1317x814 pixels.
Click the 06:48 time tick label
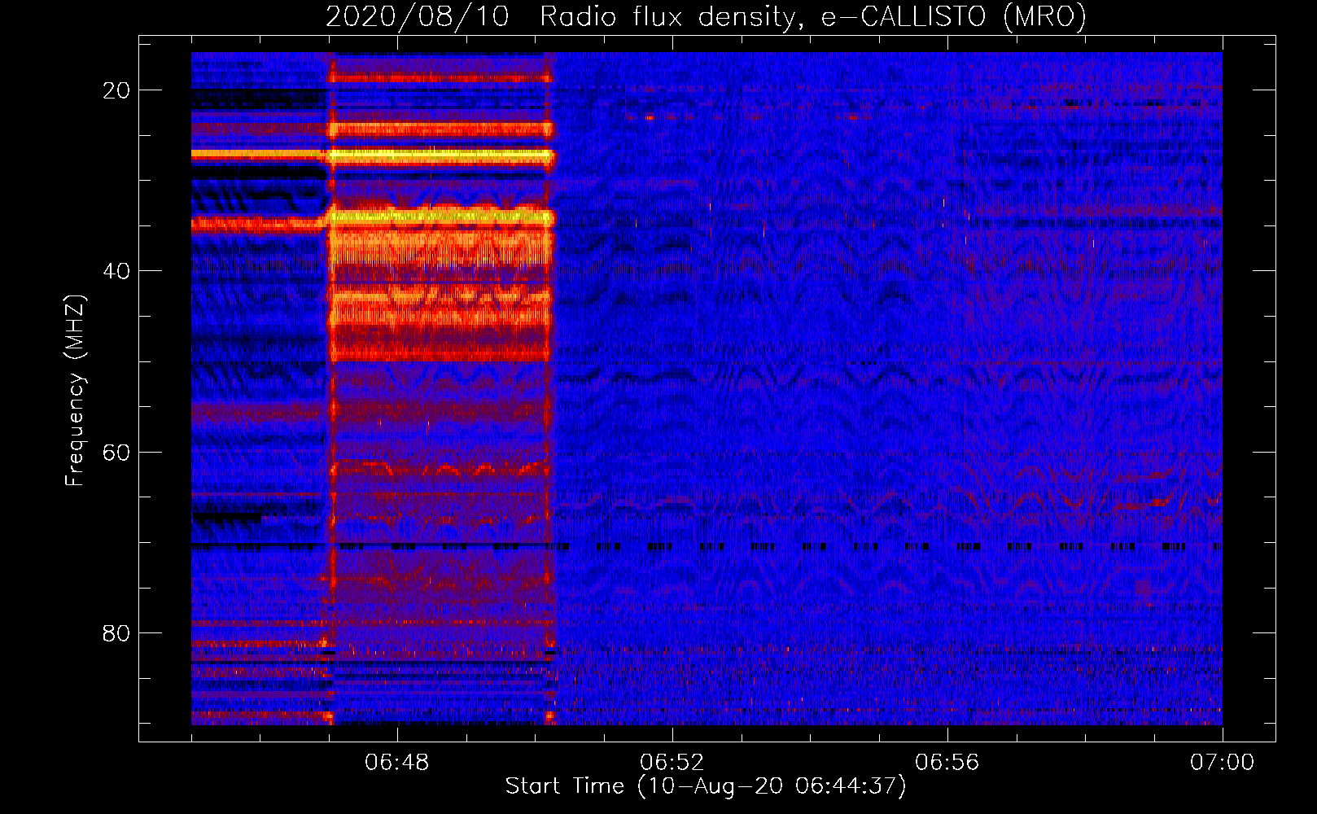(x=397, y=762)
